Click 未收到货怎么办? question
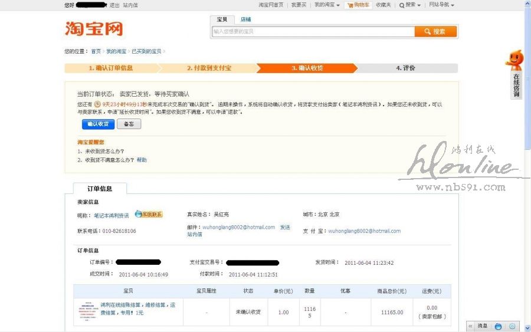Viewport: 531px width, 332px height. tap(104, 152)
